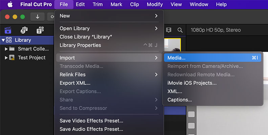Click the yellow-outlined clip thumbnail in browser

173,45
